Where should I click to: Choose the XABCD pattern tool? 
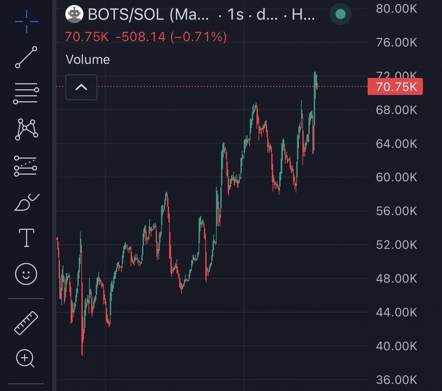tap(26, 129)
